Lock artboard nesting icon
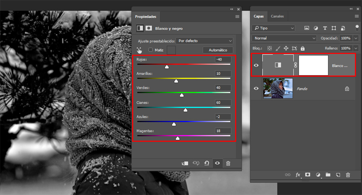362x195 pixels. 294,48
